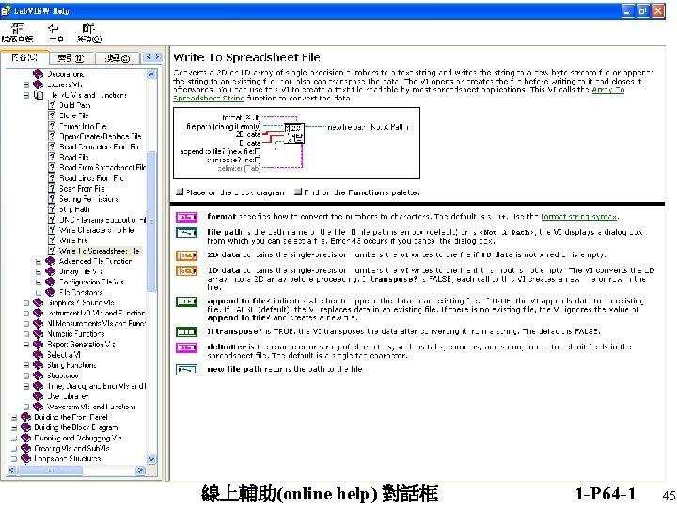The image size is (677, 507).
Task: Click the green TF icon for append to file
Action: pos(186,301)
